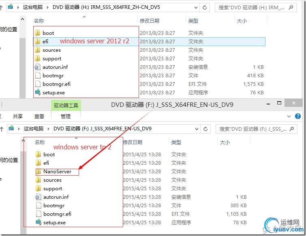Select autorun.inf file icon in F: drive window

38,197
